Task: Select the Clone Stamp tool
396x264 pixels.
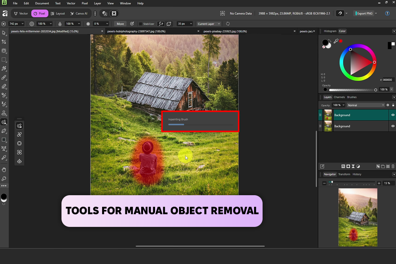Action: pyautogui.click(x=4, y=113)
